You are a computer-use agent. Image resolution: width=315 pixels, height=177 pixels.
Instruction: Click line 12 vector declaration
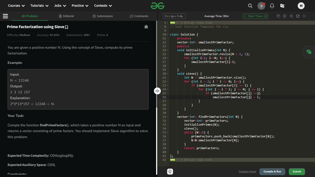click(x=205, y=42)
